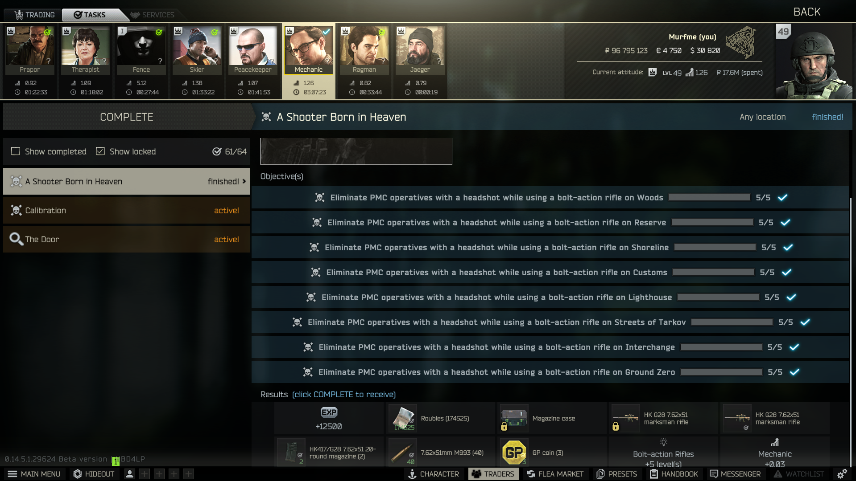Disable the Show locked checkbox
The width and height of the screenshot is (856, 481).
(x=100, y=151)
